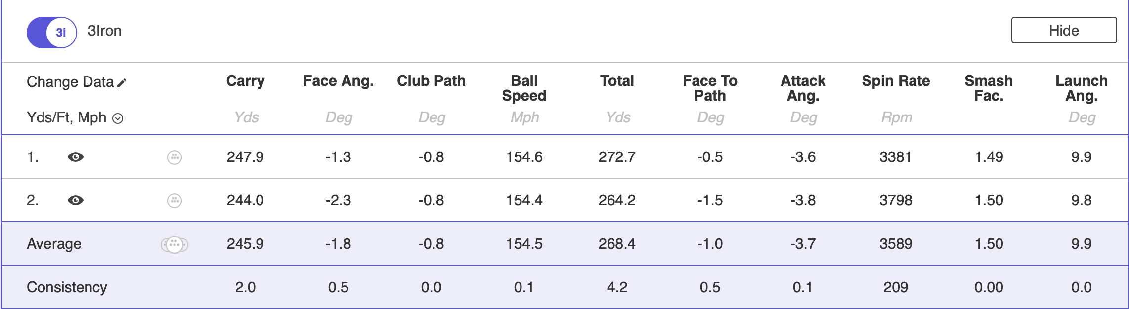Hide the 3Iron data table
The image size is (1129, 309).
click(1063, 31)
